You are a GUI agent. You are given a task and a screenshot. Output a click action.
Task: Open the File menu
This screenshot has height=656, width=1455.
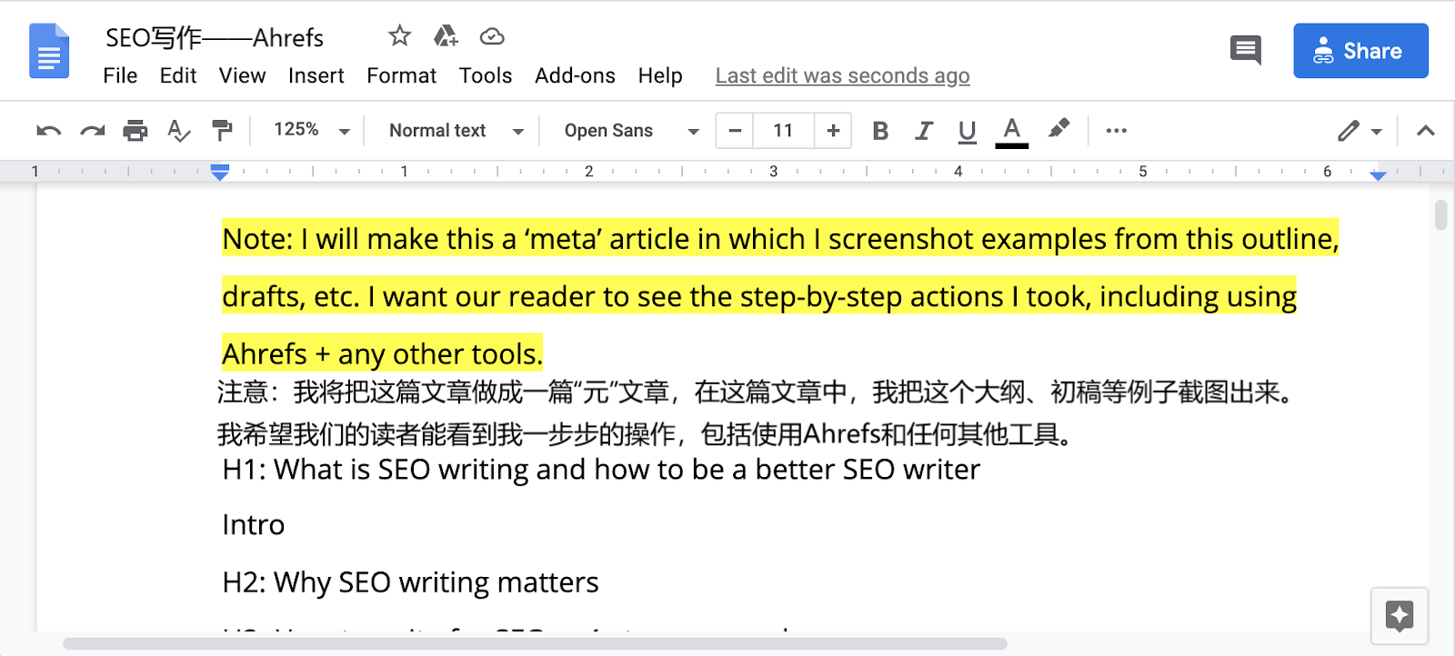(x=120, y=75)
